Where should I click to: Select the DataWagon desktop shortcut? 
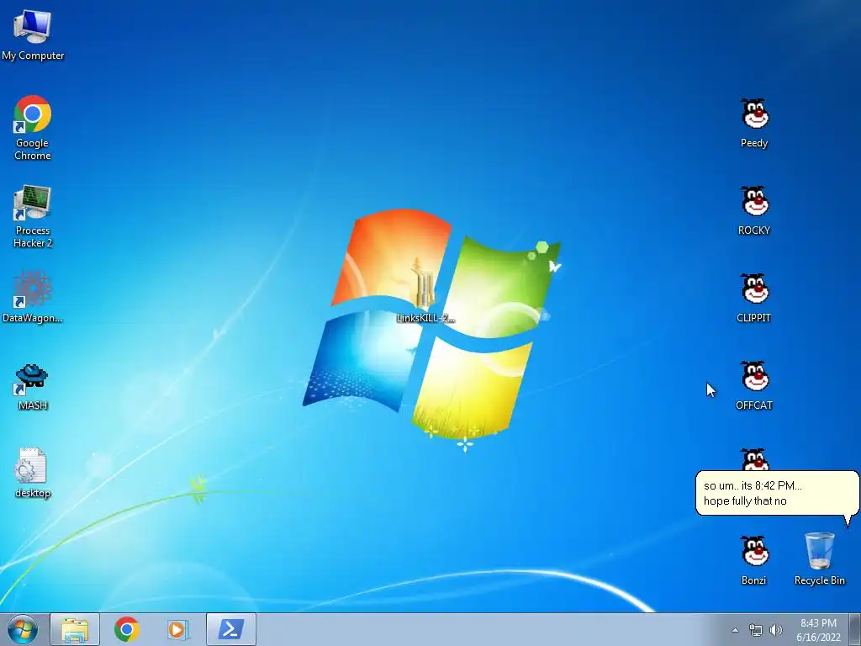33,297
